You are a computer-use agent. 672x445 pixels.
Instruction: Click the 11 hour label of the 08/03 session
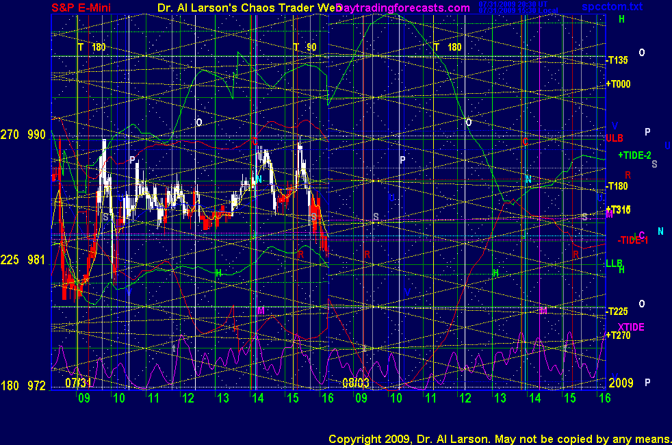[x=430, y=398]
